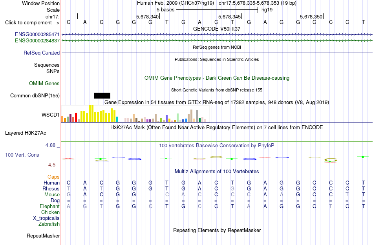Click the GENCODE V50lift37 track title
Viewport: 373px width, 245px height.
tap(217, 29)
